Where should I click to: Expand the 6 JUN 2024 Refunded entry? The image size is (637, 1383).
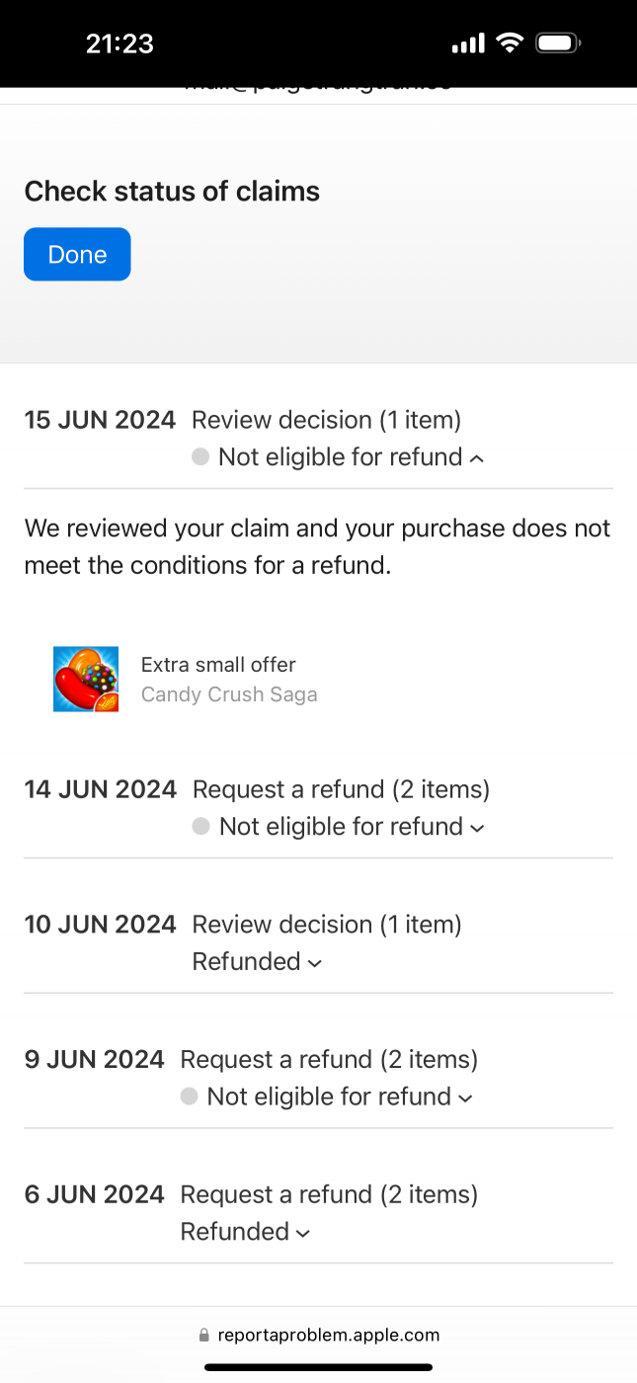coord(301,1232)
